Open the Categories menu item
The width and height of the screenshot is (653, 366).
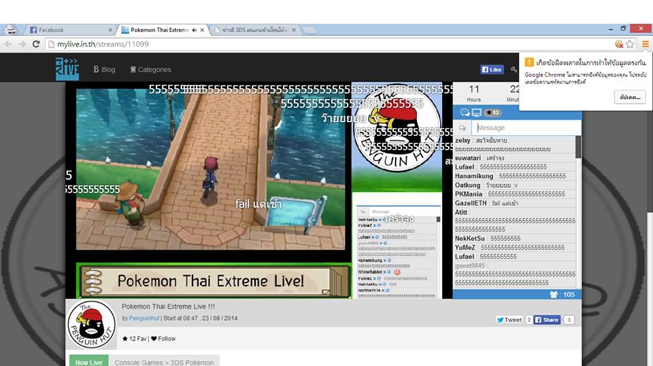pyautogui.click(x=150, y=69)
